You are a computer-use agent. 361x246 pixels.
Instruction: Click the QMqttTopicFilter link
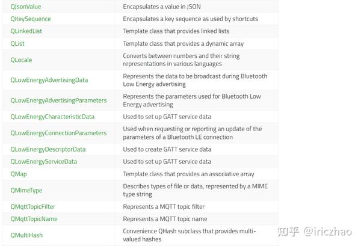coord(33,206)
